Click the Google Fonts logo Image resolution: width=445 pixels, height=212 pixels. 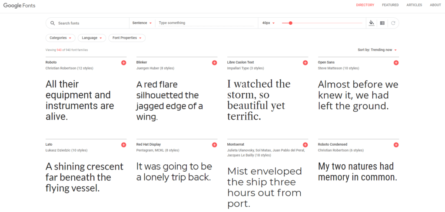point(19,5)
